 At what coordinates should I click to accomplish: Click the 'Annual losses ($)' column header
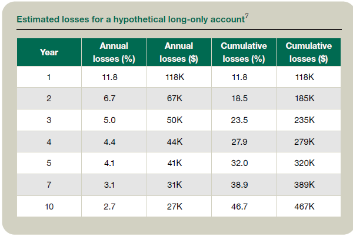[179, 52]
